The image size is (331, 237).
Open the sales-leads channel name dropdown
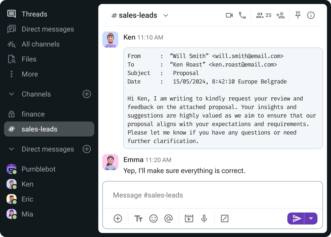pyautogui.click(x=166, y=15)
